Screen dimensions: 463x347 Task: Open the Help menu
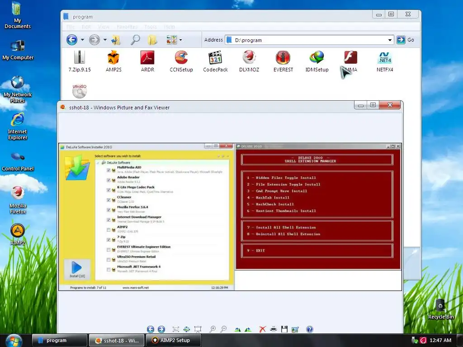tap(169, 27)
